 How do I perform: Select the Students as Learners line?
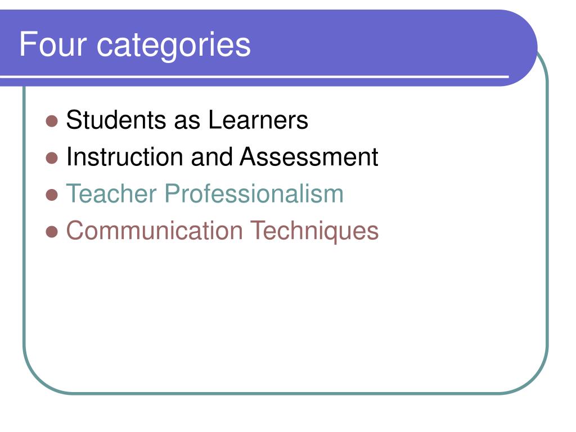coord(187,120)
